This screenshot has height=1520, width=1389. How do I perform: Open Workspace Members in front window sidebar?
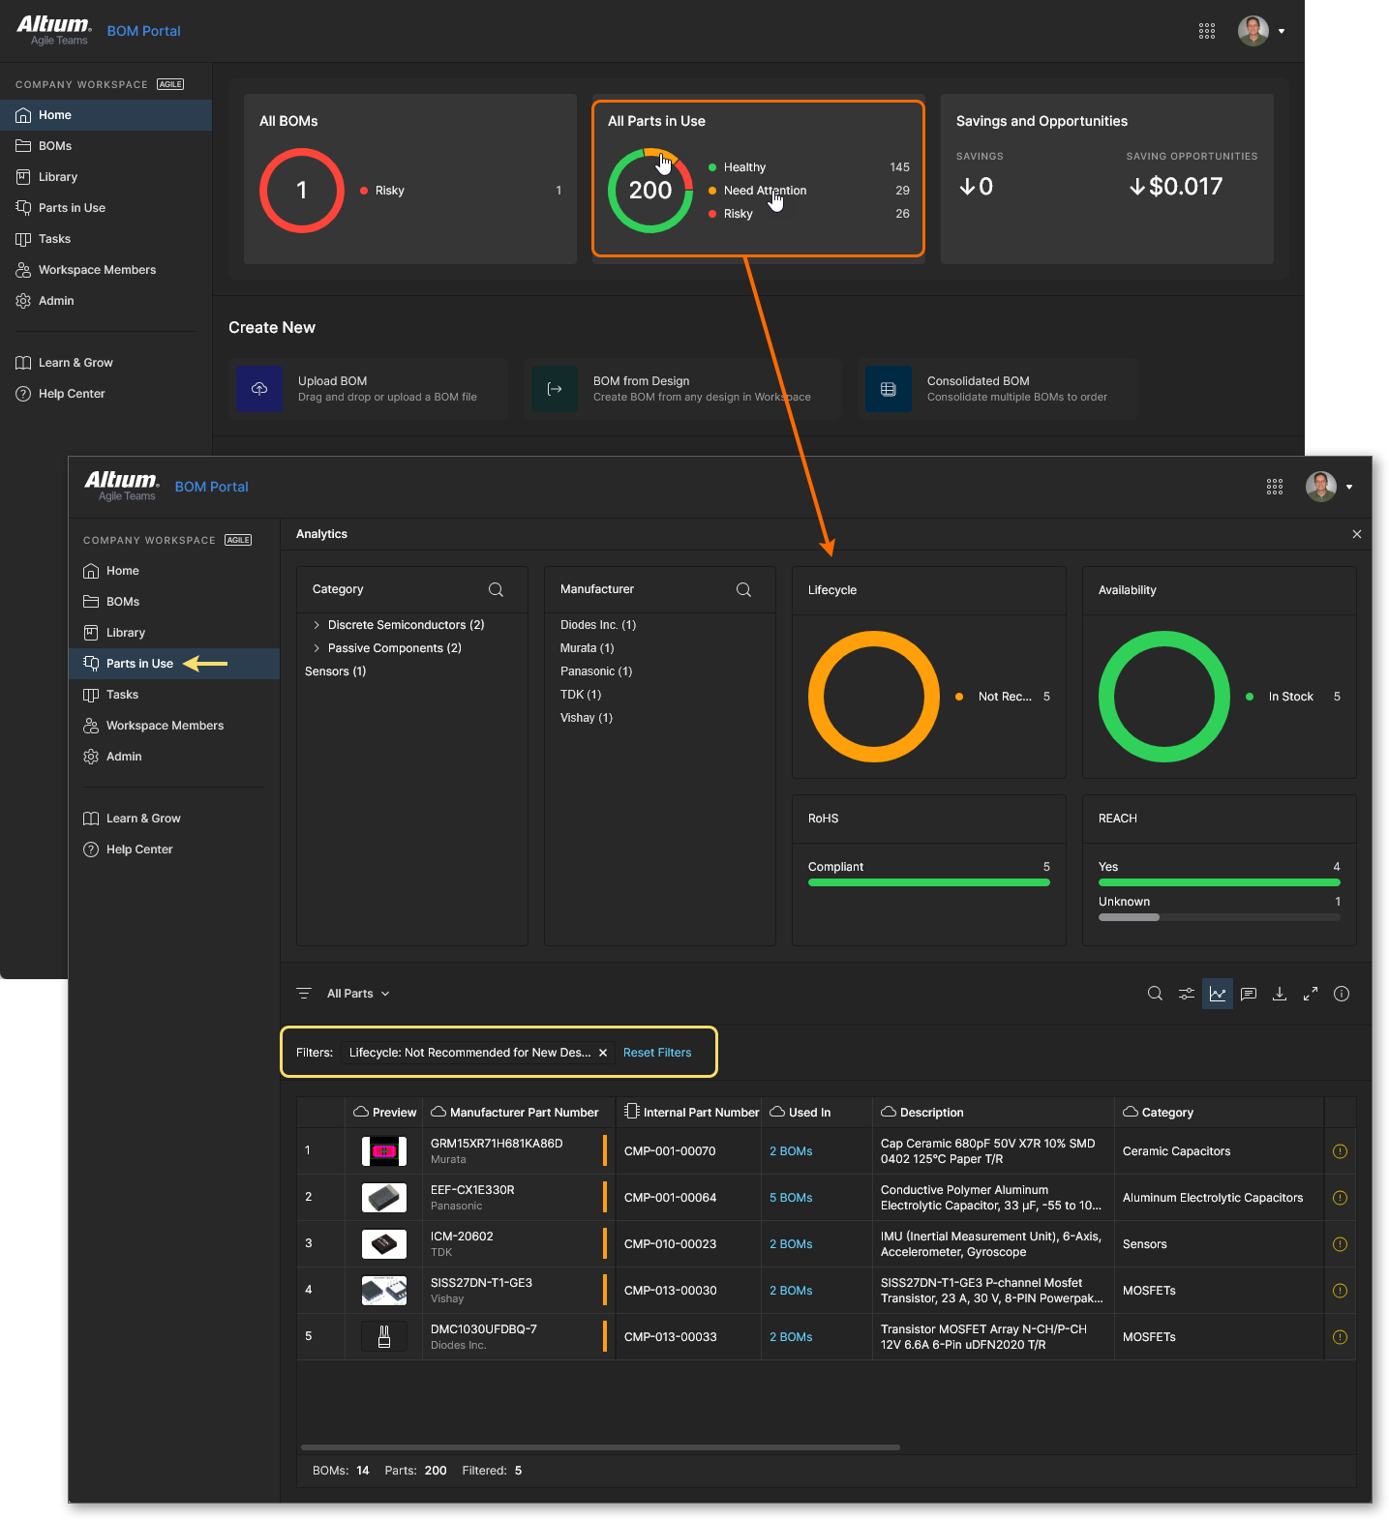pyautogui.click(x=174, y=726)
